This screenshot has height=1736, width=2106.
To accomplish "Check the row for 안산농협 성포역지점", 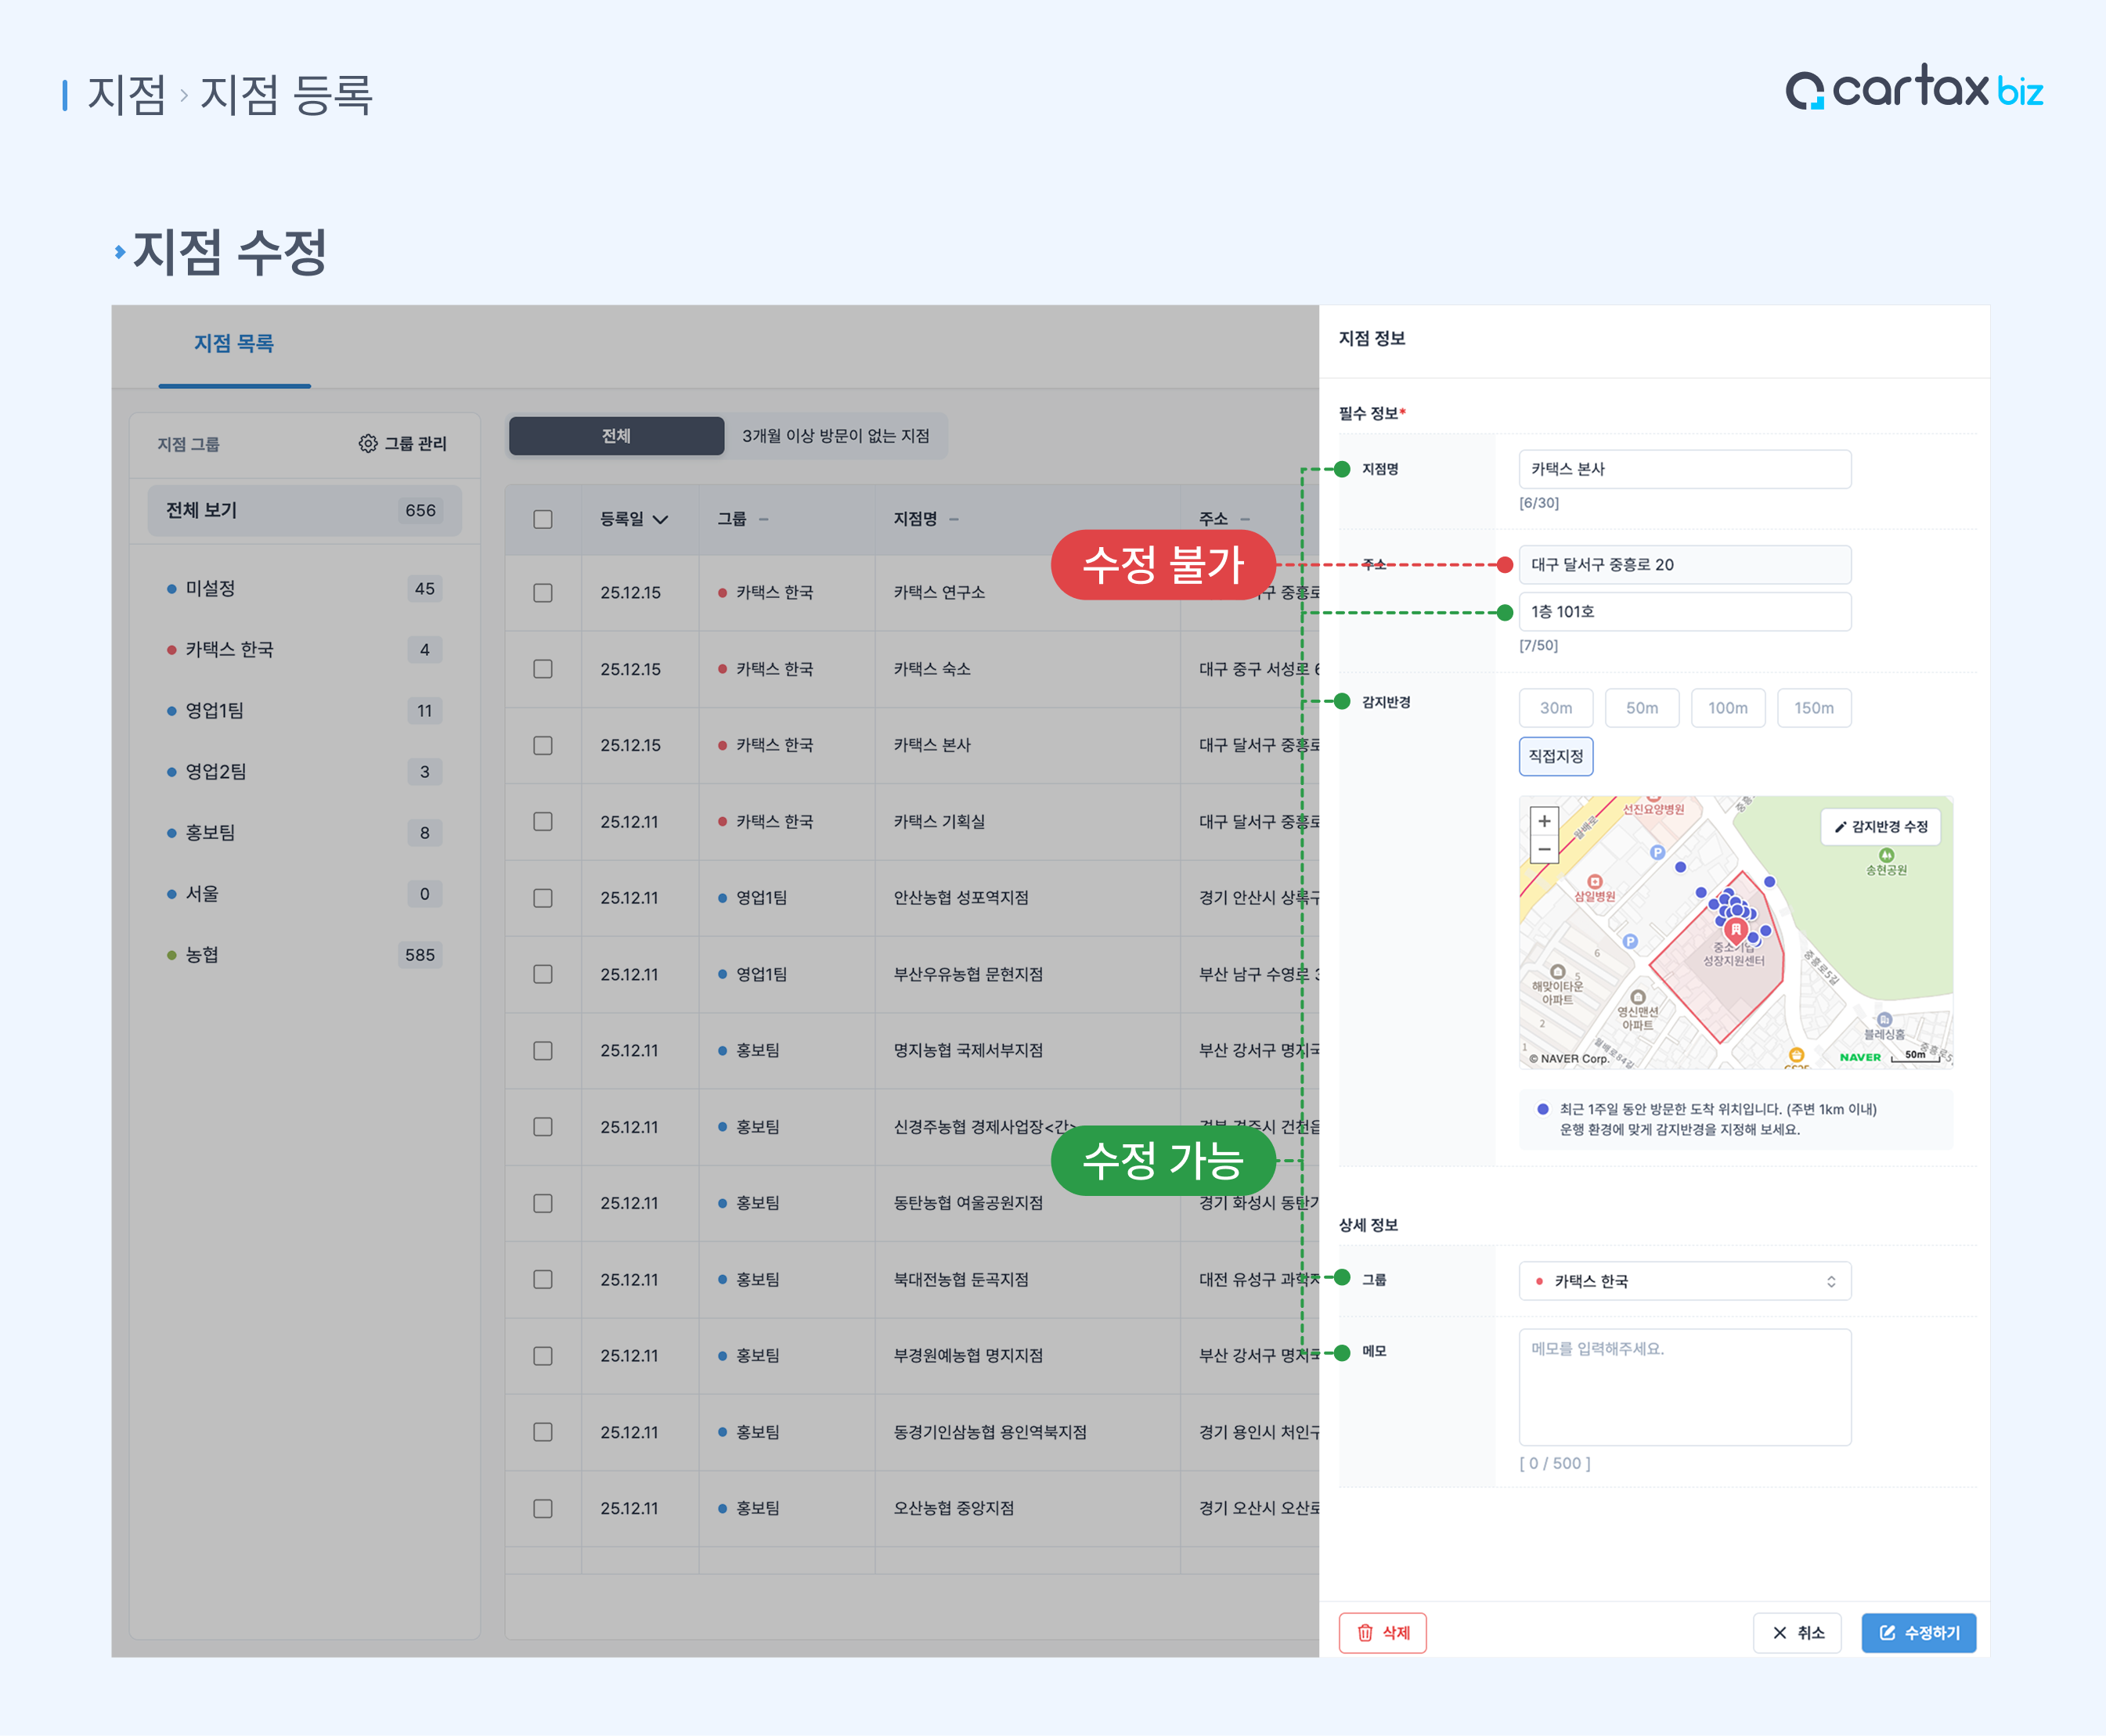I will tap(543, 898).
